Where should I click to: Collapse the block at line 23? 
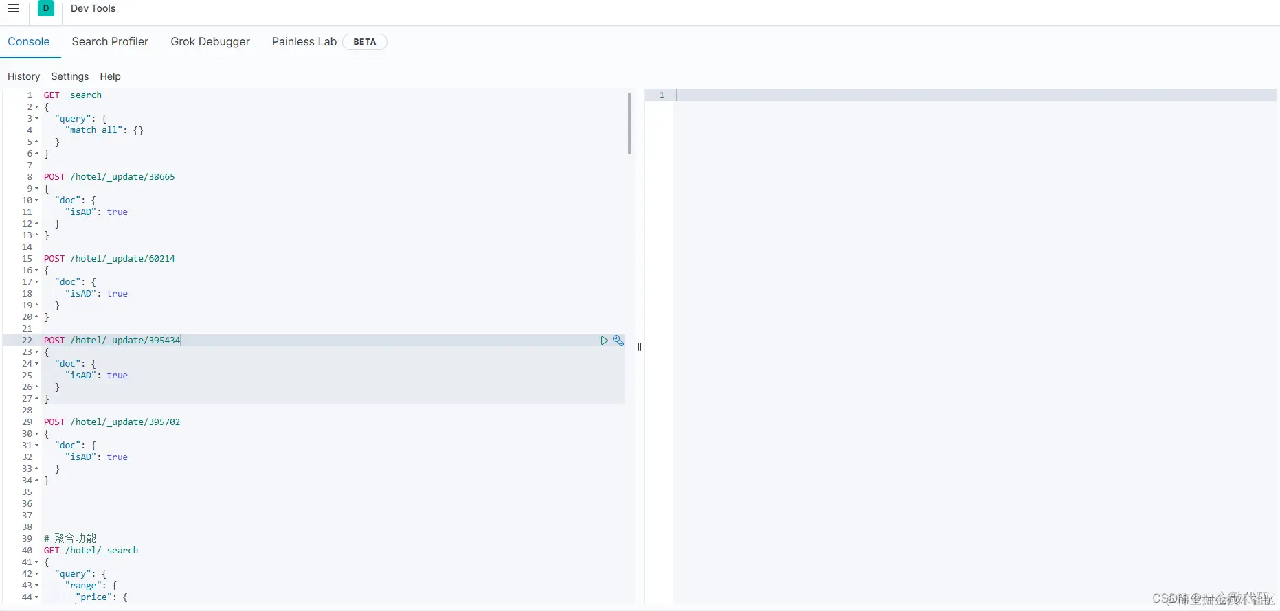pyautogui.click(x=37, y=352)
